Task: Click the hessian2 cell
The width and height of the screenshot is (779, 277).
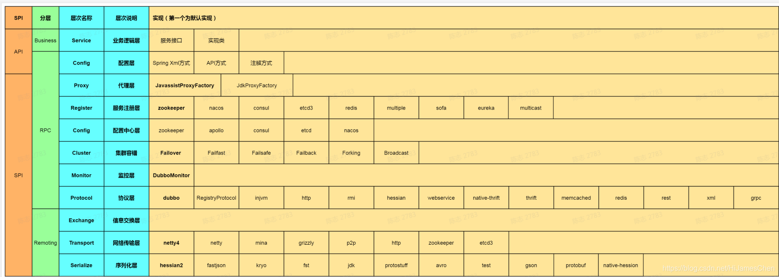Action: [171, 266]
